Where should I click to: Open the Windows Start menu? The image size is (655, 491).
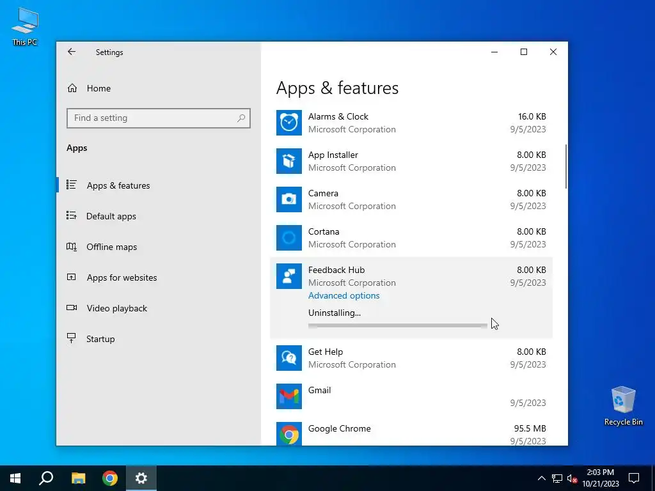[15, 478]
